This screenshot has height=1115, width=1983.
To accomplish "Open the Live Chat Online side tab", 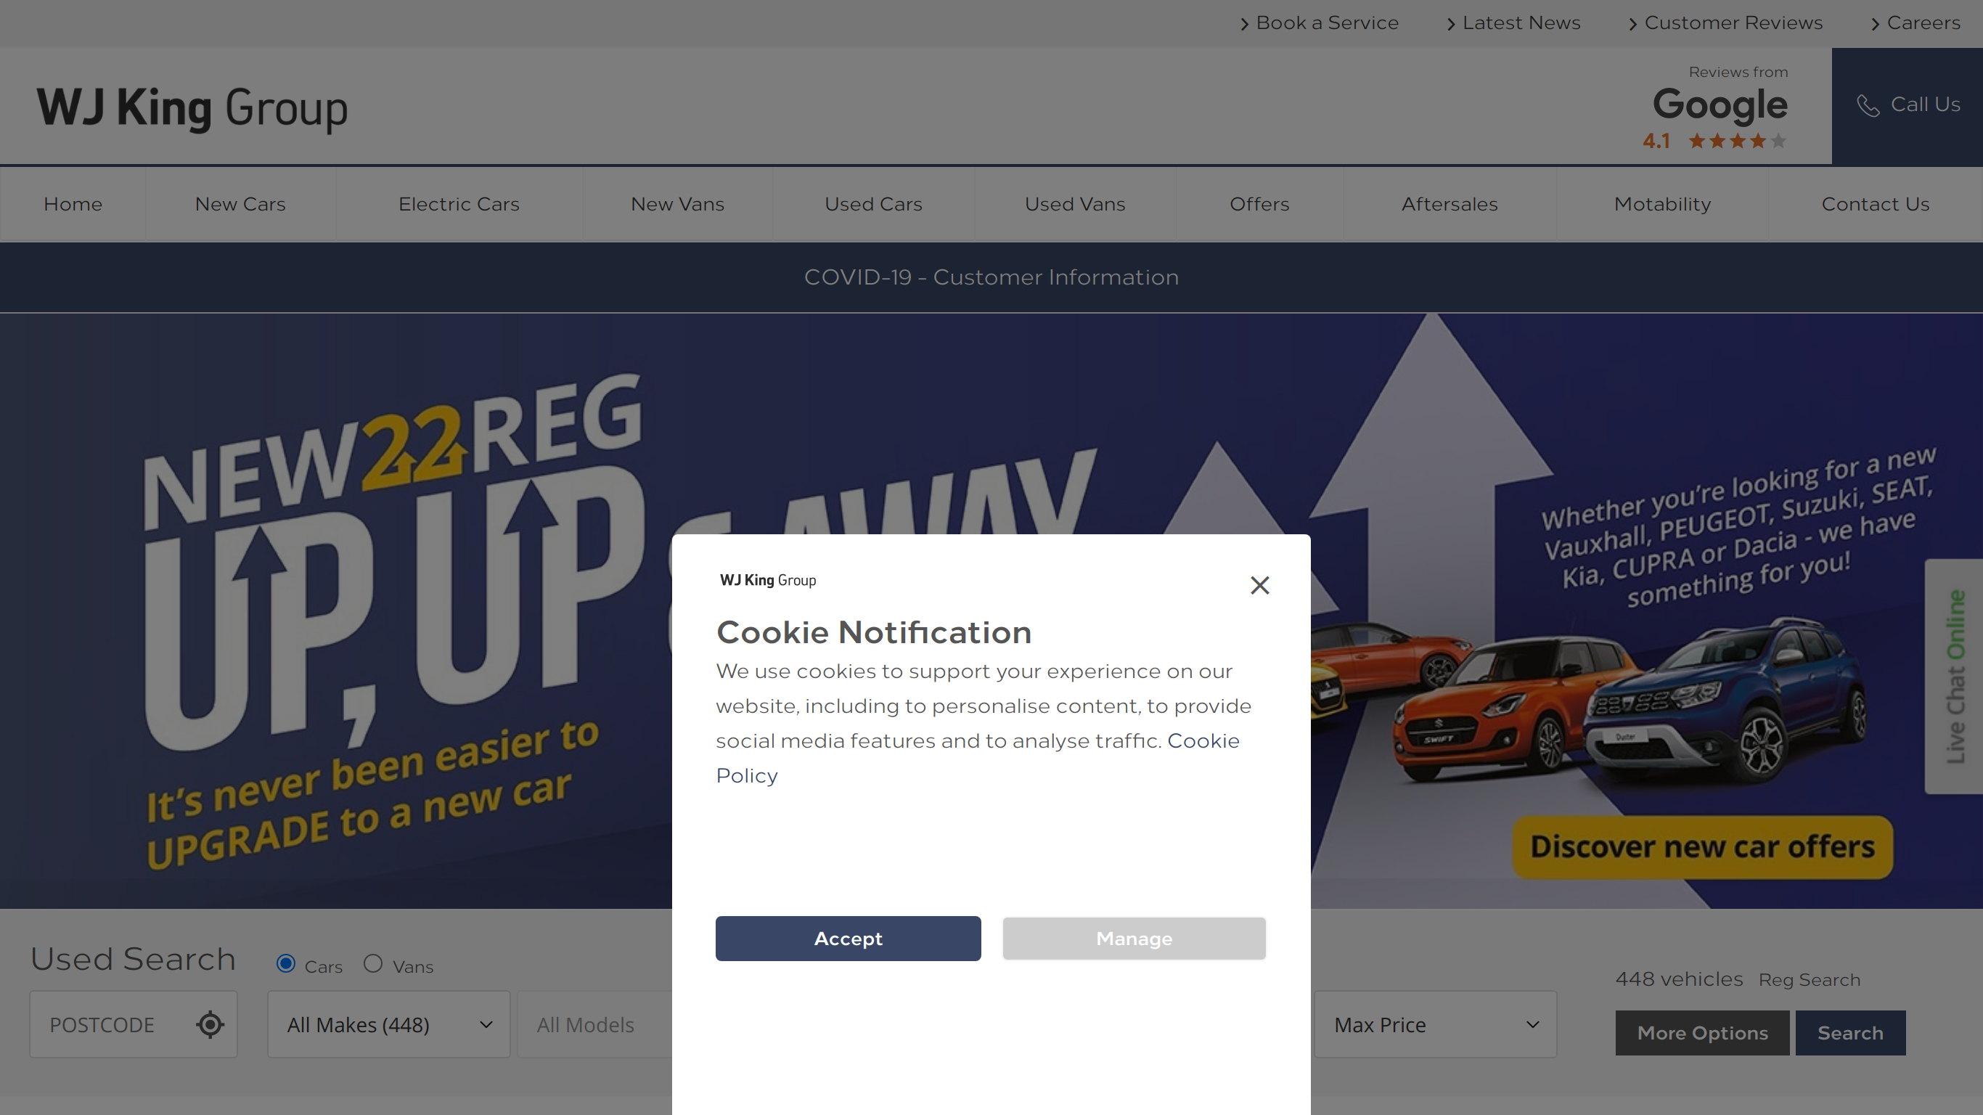I will click(x=1955, y=676).
